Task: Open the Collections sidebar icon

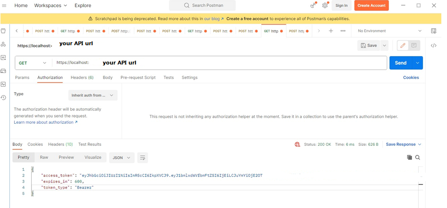Action: [x=3, y=31]
